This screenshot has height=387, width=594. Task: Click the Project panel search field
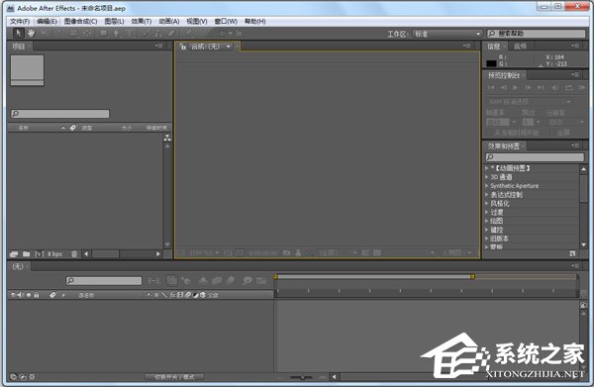click(59, 114)
